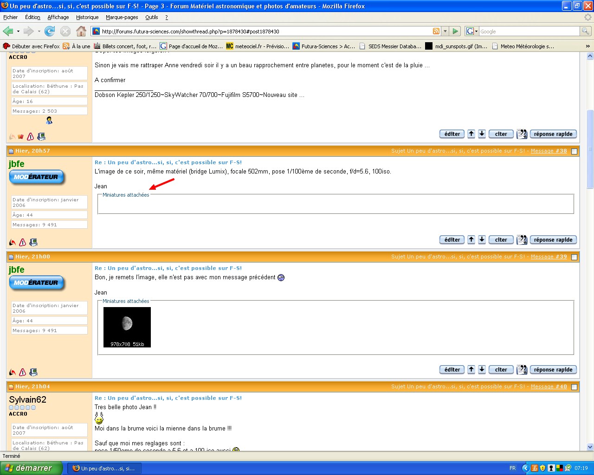The height and width of the screenshot is (475, 594).
Task: Open the Affichage menu
Action: click(x=58, y=17)
